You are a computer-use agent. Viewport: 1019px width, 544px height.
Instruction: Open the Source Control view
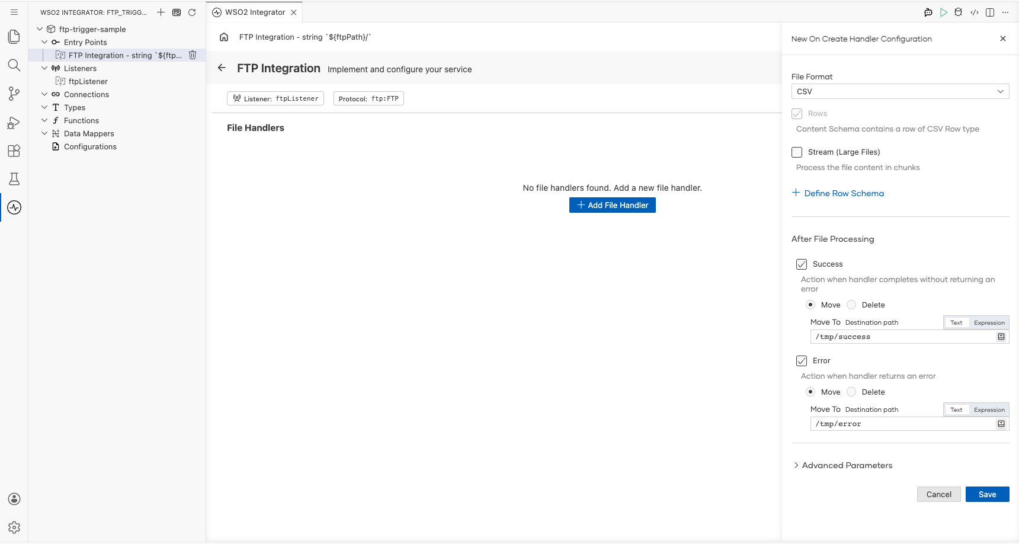pyautogui.click(x=14, y=94)
